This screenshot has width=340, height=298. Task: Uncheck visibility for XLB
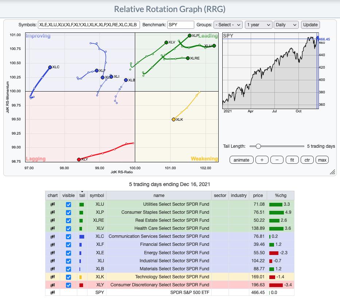point(68,269)
